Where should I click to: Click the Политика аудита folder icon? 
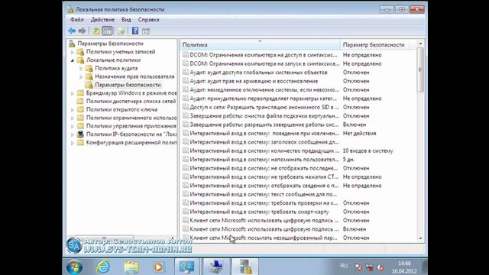pos(89,68)
